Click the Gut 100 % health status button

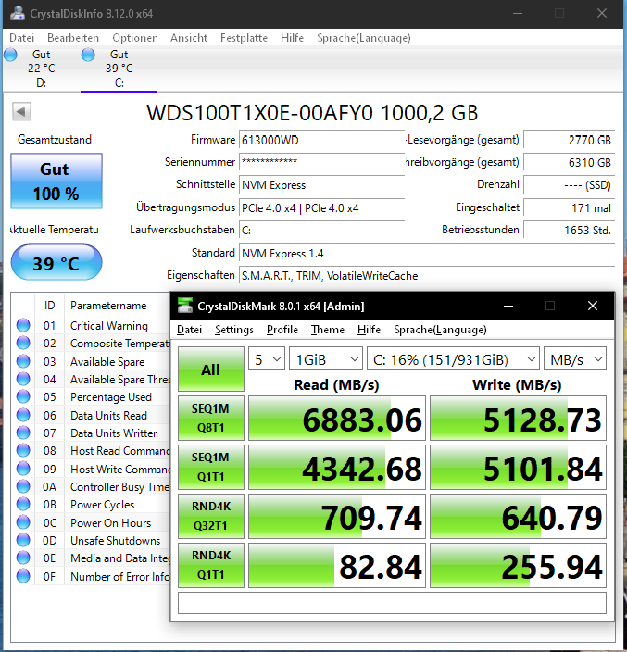(56, 181)
